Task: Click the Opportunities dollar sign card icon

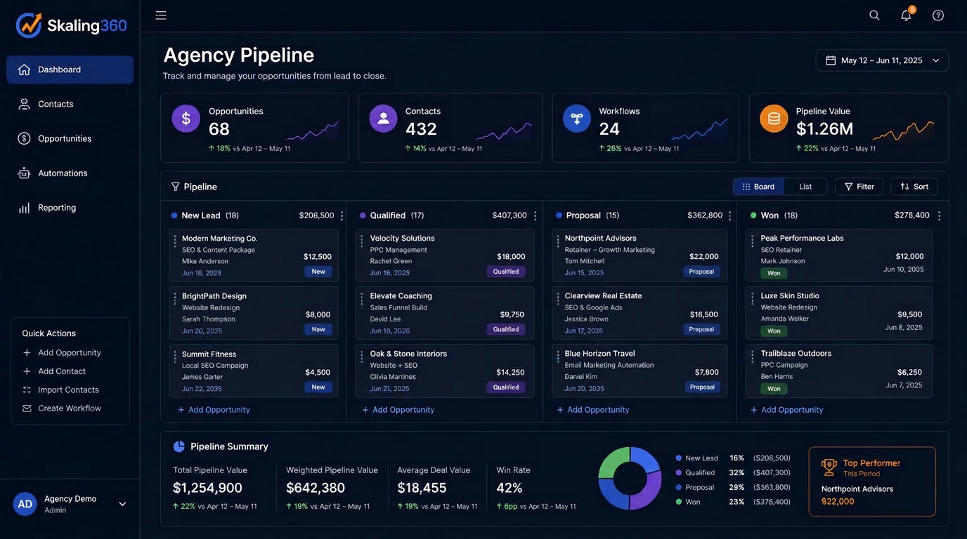Action: point(186,119)
